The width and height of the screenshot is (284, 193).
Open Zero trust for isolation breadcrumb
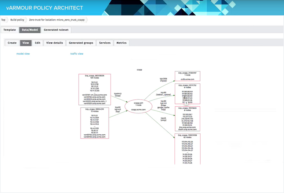(x=57, y=20)
